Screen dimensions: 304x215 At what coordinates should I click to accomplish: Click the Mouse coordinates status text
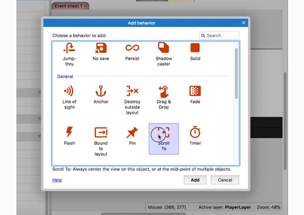(167, 207)
